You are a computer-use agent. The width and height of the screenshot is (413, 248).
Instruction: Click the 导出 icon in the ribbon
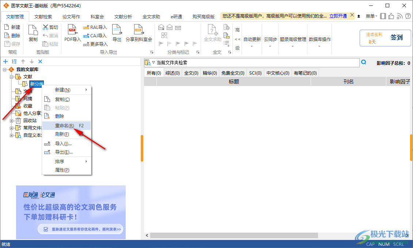[x=117, y=30]
